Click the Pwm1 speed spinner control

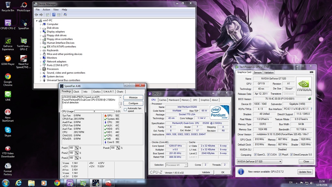77,148
